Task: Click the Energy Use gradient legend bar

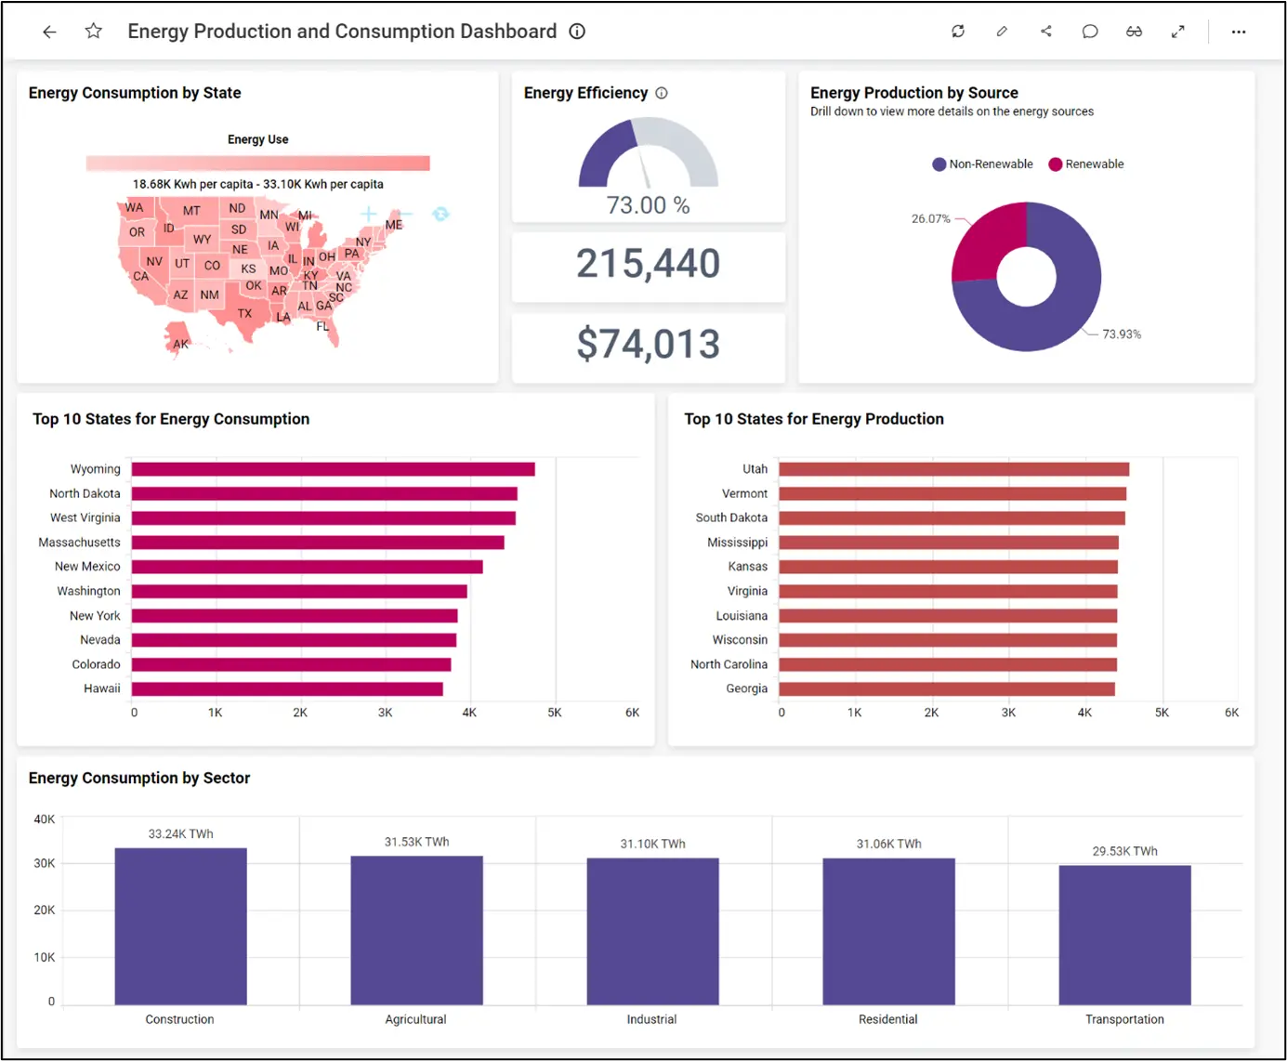Action: coord(257,164)
